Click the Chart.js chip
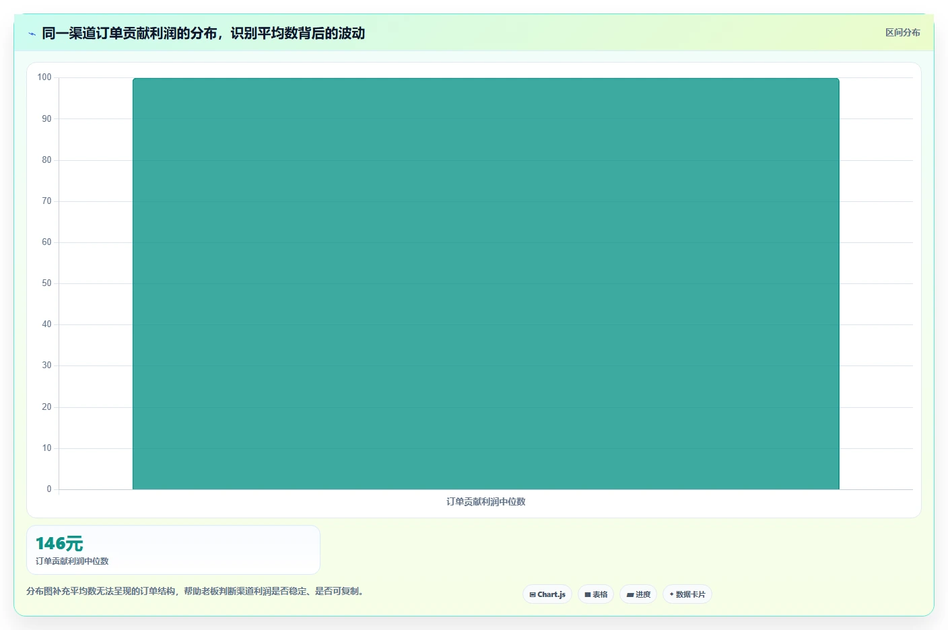Image resolution: width=948 pixels, height=630 pixels. (547, 594)
